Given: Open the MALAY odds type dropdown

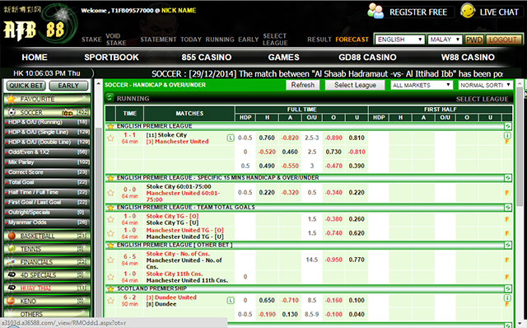Looking at the screenshot, I should [x=445, y=40].
